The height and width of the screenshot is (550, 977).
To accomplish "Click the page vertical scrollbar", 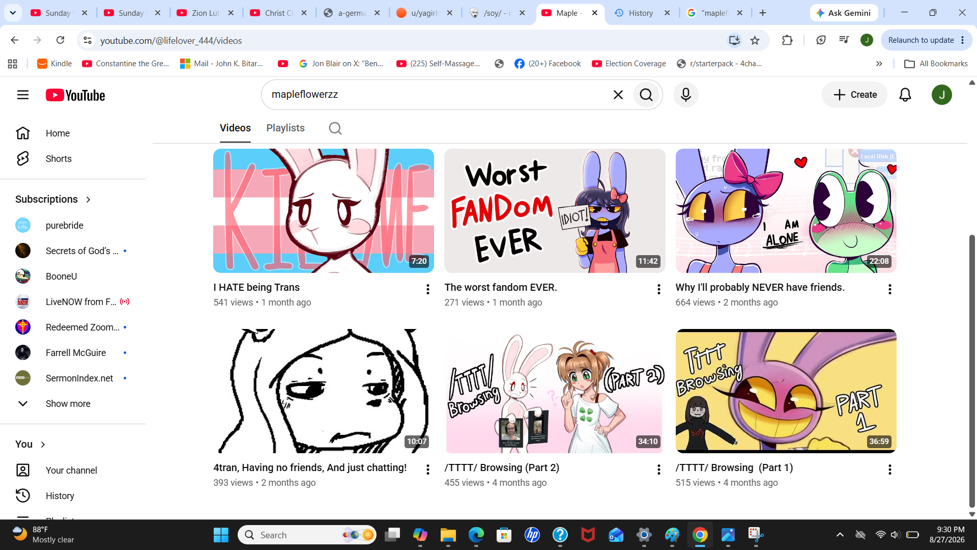I will (972, 371).
